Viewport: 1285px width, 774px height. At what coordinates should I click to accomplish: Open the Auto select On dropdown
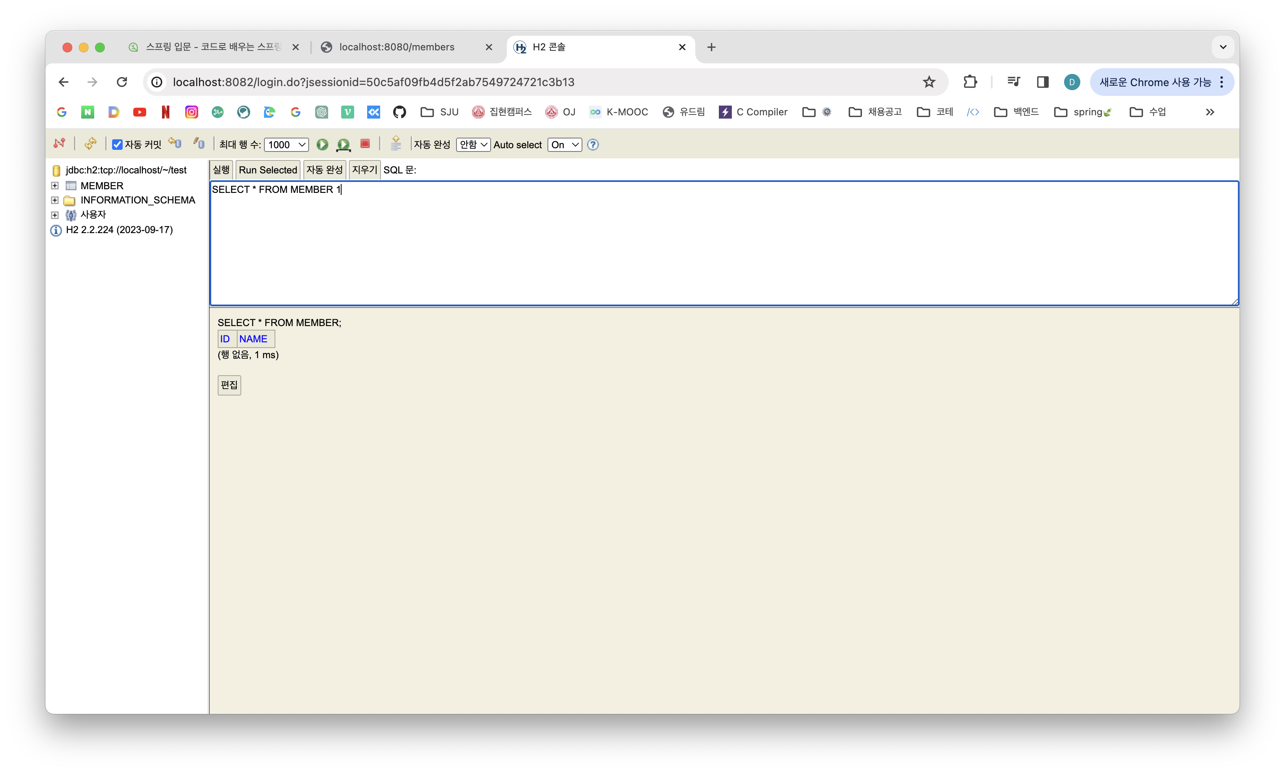564,145
